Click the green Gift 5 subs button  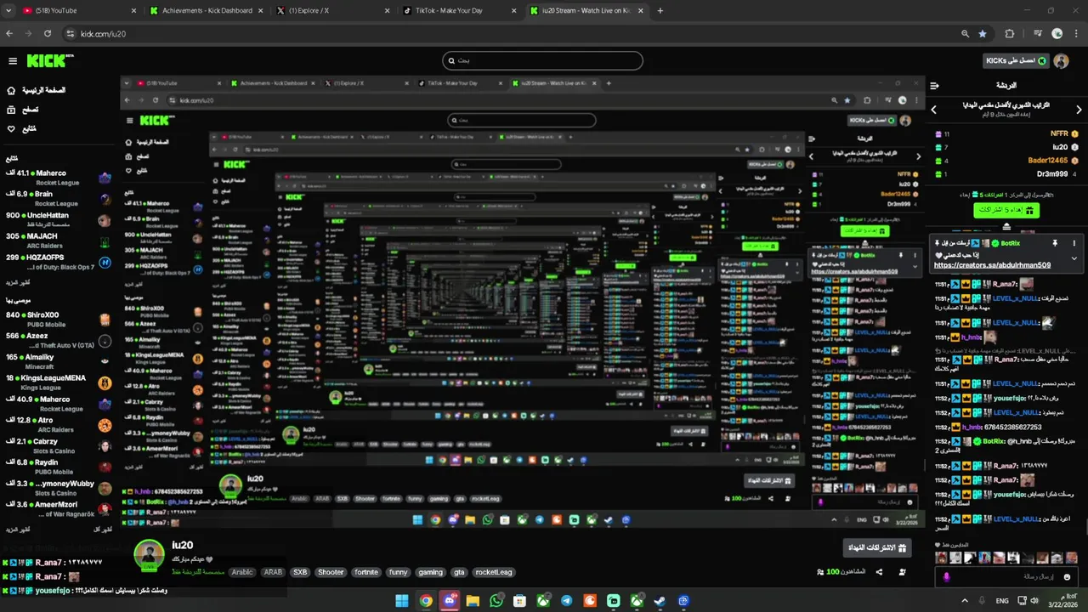tap(1007, 209)
